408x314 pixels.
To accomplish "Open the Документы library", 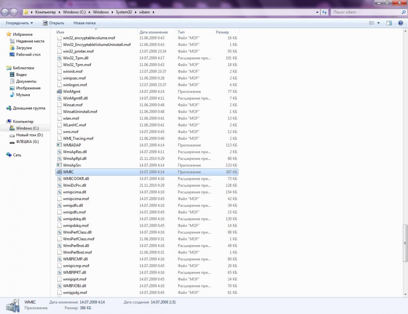I will pos(26,81).
